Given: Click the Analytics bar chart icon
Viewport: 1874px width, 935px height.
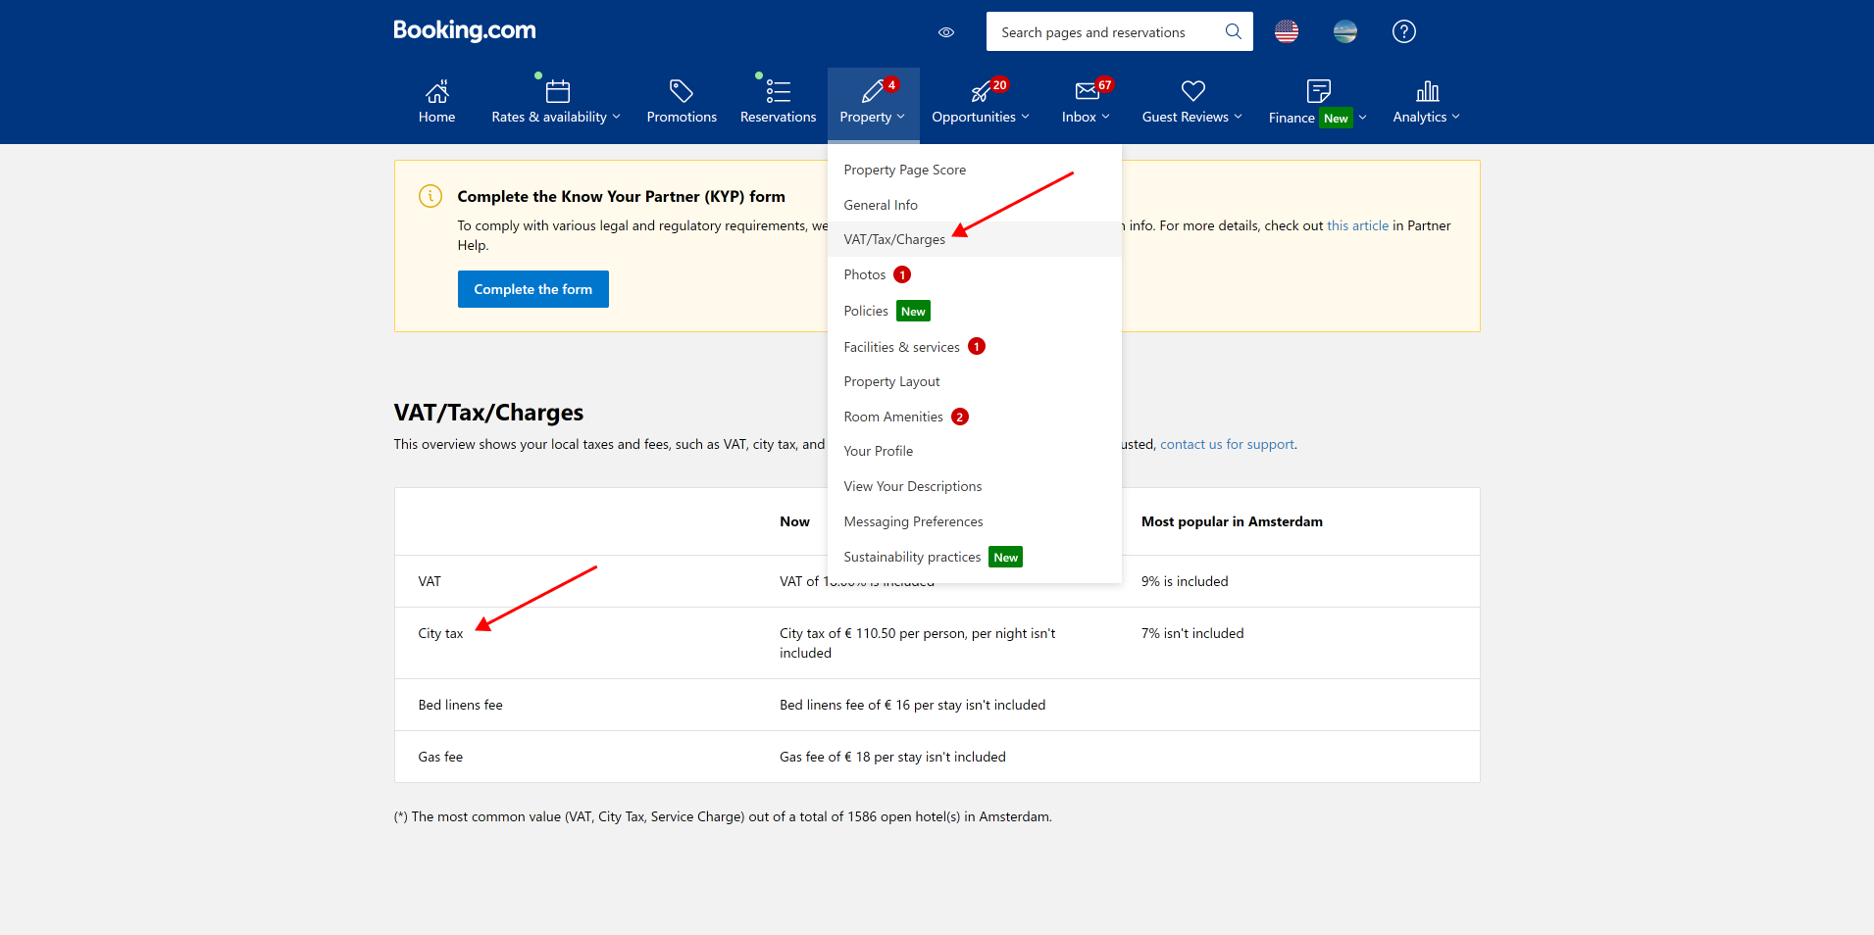Looking at the screenshot, I should point(1428,91).
